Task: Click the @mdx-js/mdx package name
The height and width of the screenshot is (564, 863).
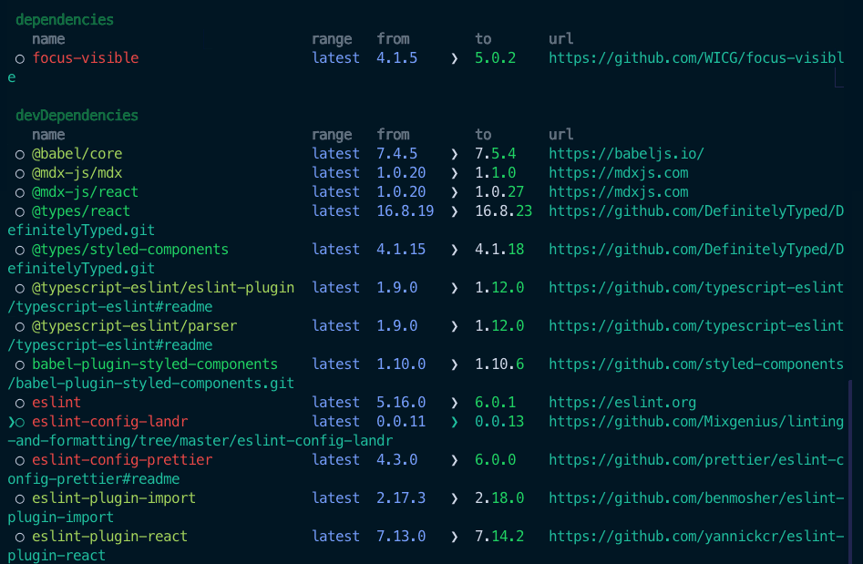Action: coord(77,173)
